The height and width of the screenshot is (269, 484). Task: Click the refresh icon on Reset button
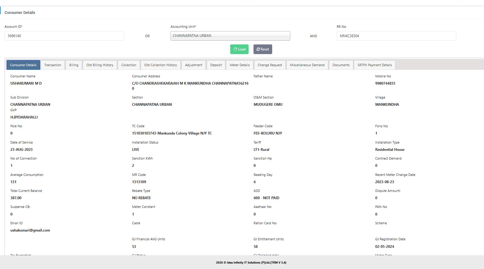coord(258,49)
